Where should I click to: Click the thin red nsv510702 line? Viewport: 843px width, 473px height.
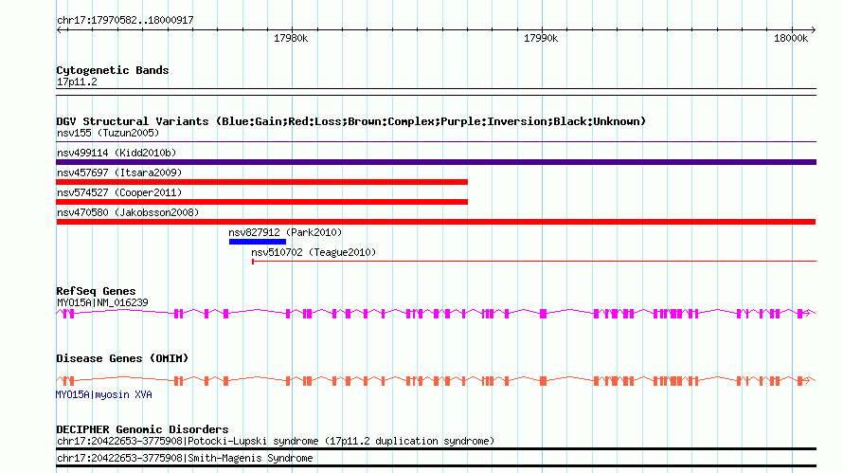click(534, 262)
